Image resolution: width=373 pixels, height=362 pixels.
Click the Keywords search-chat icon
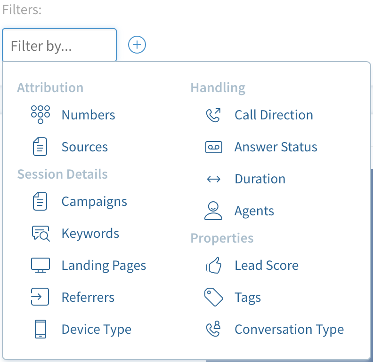[41, 234]
